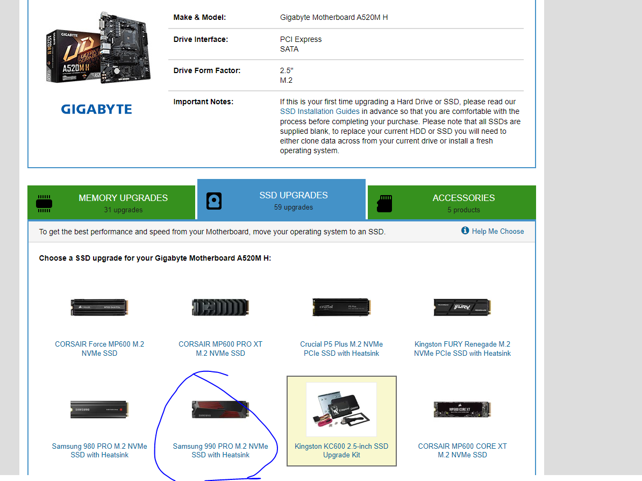This screenshot has height=481, width=642.
Task: Switch to the Accessories tab
Action: click(452, 202)
